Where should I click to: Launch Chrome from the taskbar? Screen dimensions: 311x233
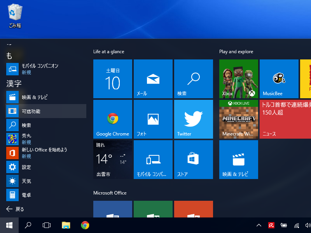point(85,225)
